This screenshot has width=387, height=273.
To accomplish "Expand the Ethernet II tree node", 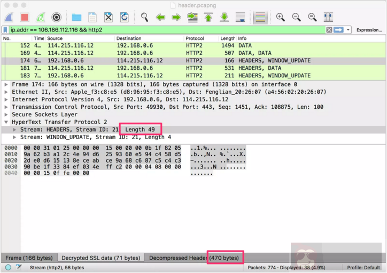I will click(6, 92).
